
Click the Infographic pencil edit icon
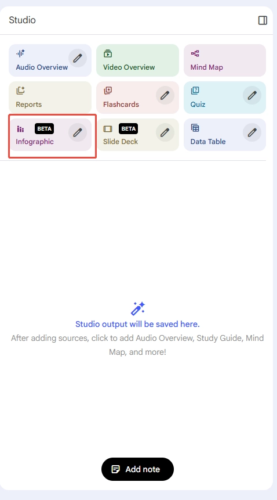pos(78,132)
